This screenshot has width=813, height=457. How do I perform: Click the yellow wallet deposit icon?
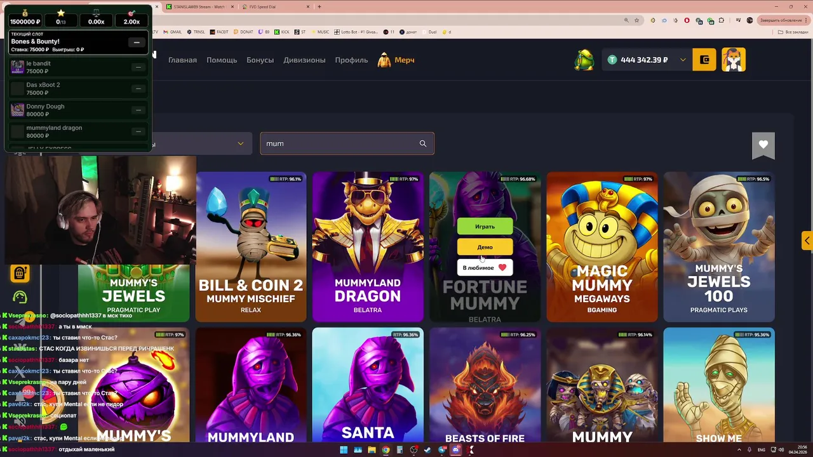[704, 60]
